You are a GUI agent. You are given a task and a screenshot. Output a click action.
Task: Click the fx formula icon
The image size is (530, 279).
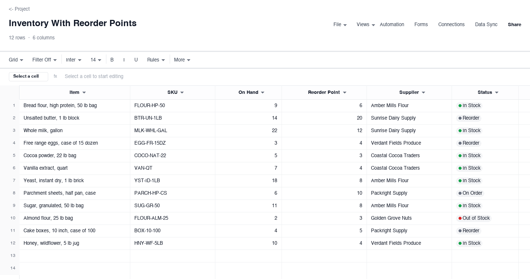click(56, 77)
